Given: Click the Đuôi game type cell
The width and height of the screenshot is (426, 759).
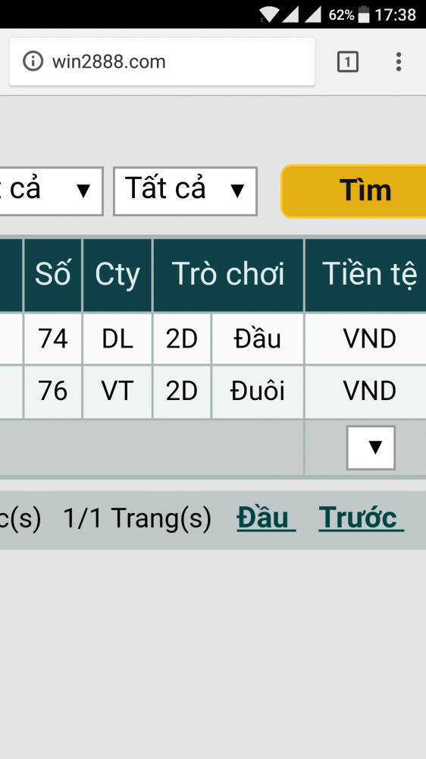Looking at the screenshot, I should coord(257,392).
